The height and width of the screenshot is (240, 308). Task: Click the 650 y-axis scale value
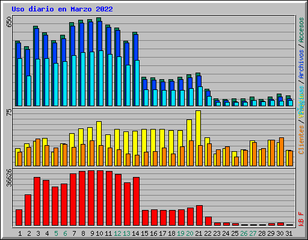[x=9, y=22]
